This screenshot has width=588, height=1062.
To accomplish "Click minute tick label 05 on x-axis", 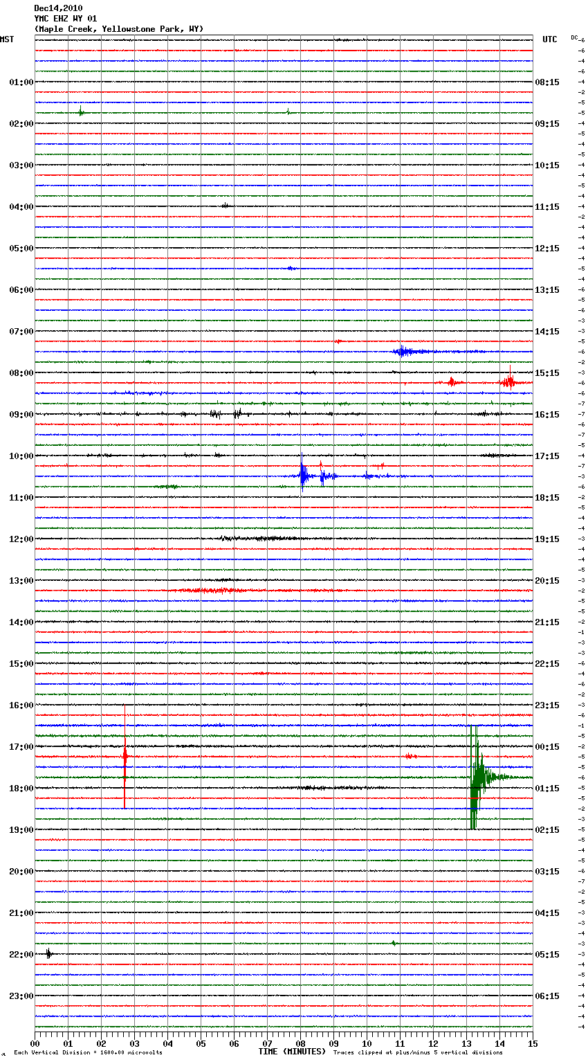I will [x=201, y=1043].
